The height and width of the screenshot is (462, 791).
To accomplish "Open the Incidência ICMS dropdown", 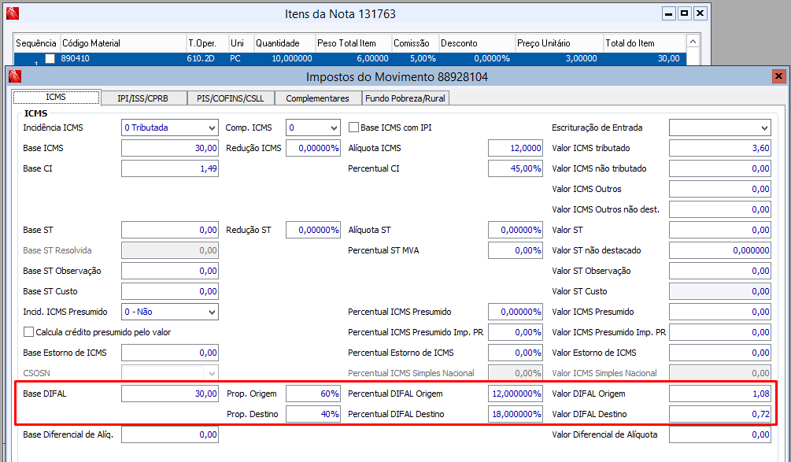I will tap(210, 128).
